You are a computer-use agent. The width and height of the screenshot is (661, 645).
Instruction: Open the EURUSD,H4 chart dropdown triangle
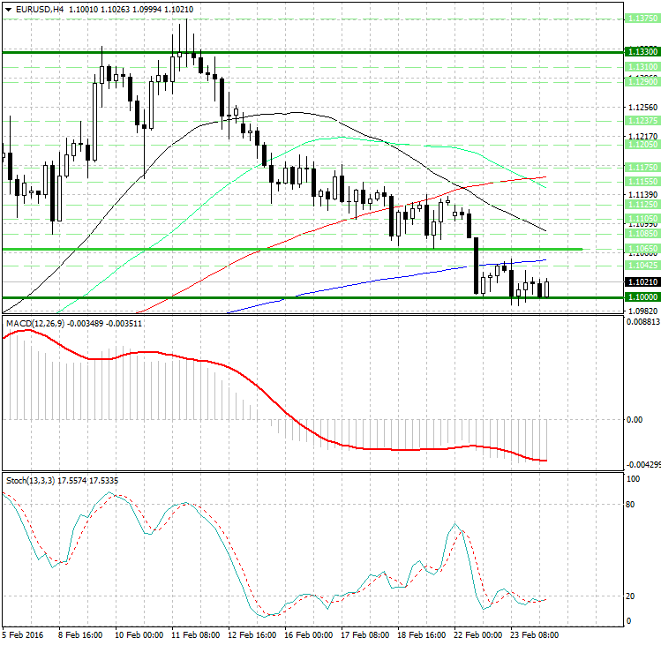[8, 10]
